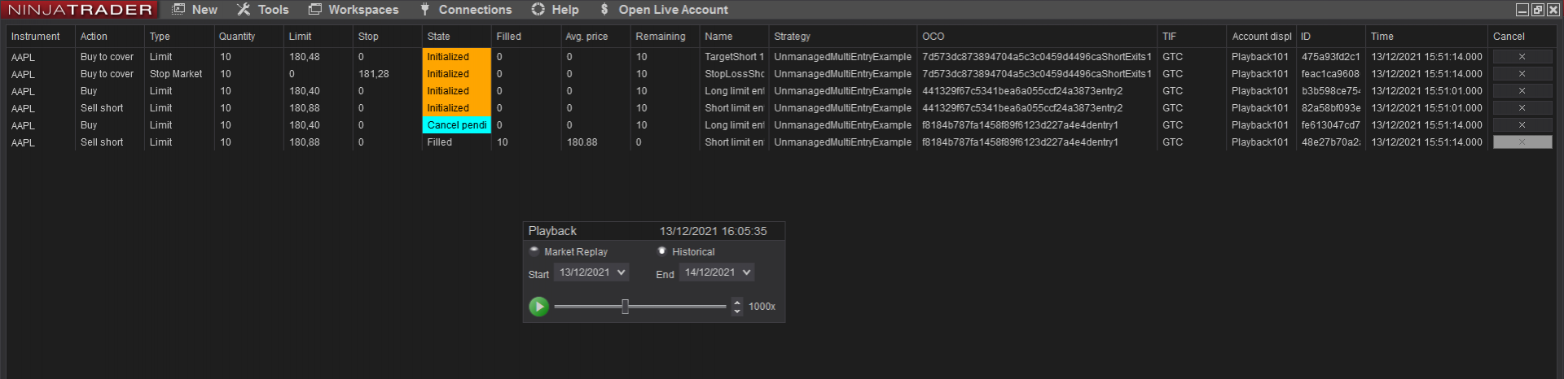Select Market Replay radio button
The height and width of the screenshot is (379, 1564).
534,251
